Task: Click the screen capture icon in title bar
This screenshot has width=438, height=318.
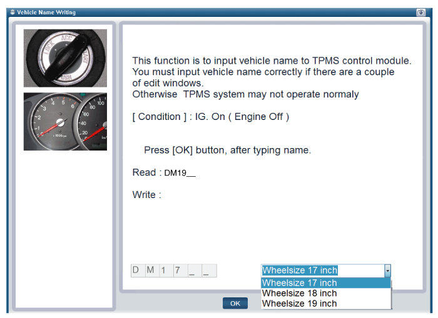Action: (x=420, y=12)
